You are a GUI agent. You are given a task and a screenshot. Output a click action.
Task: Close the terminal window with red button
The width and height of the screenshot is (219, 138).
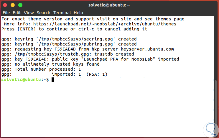point(6,5)
